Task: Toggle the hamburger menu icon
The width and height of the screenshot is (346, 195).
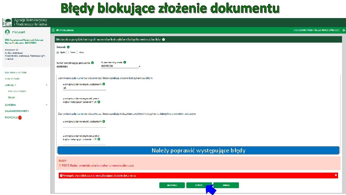Action: click(53, 30)
